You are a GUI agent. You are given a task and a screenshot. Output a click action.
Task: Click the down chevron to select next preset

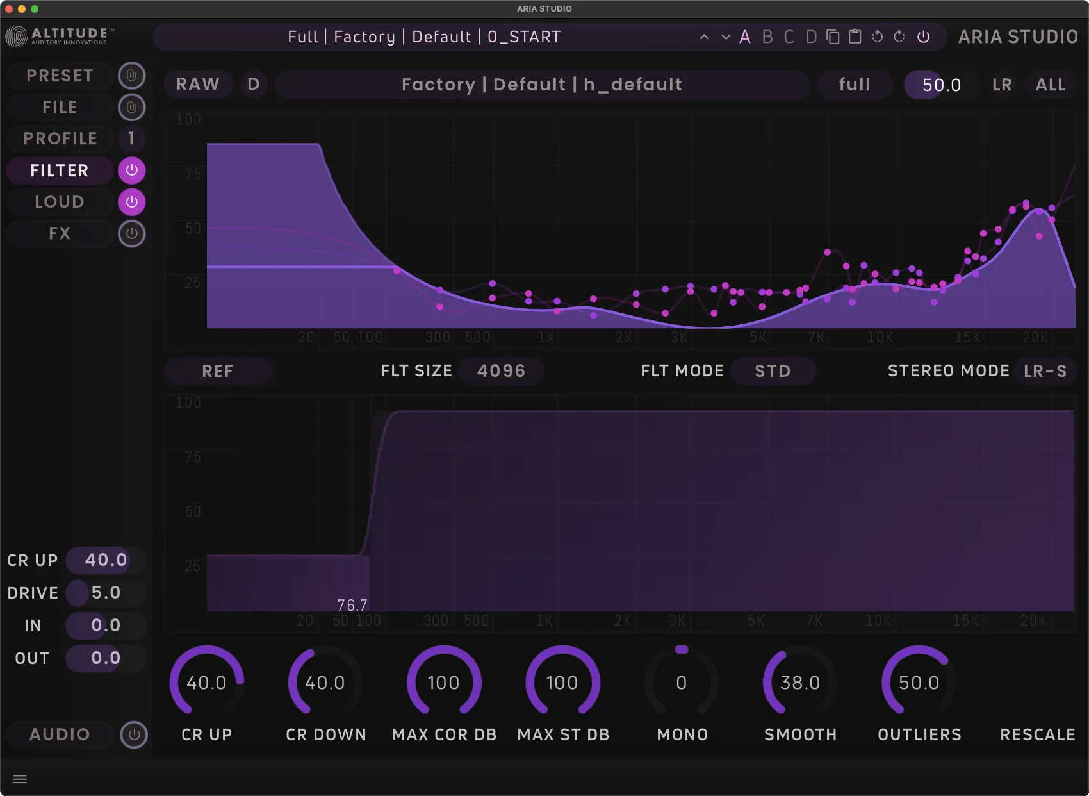725,37
